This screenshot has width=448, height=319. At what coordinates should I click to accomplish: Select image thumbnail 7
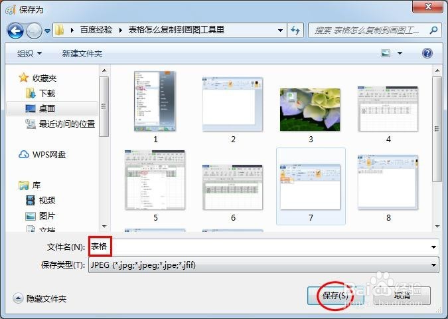pos(311,186)
